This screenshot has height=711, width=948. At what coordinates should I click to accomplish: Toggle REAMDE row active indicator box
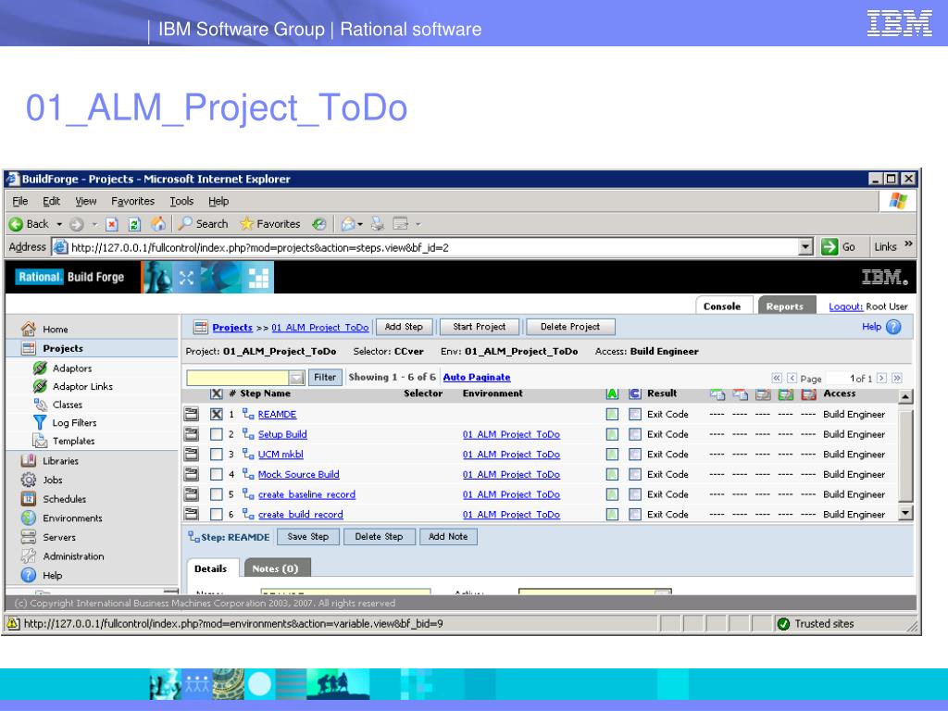point(613,414)
